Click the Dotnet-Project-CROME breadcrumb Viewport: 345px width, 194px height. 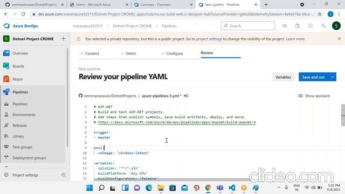(133, 26)
